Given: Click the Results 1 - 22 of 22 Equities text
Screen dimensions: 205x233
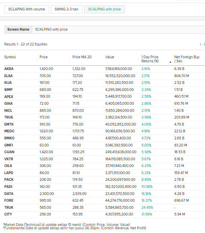Looking at the screenshot, I should coord(26,44).
